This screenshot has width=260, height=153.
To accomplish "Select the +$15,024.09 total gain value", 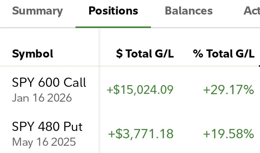I will [x=140, y=90].
